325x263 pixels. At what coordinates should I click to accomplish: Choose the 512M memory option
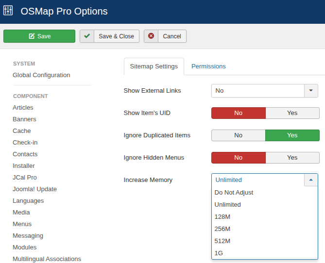pyautogui.click(x=265, y=241)
